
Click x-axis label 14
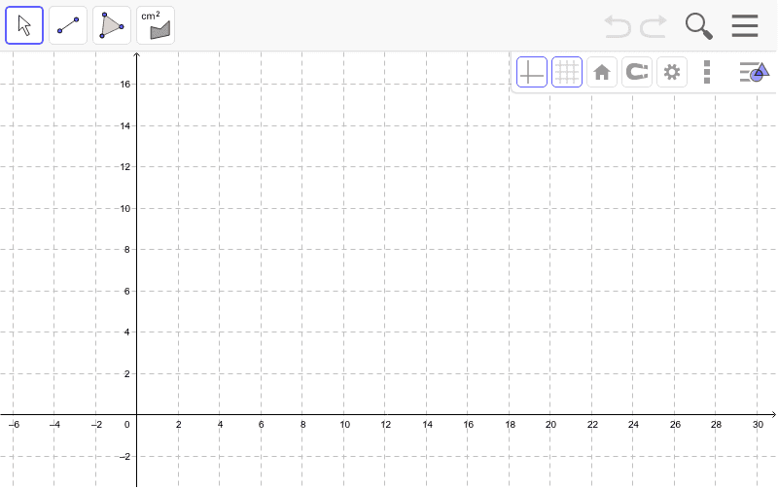pyautogui.click(x=427, y=425)
